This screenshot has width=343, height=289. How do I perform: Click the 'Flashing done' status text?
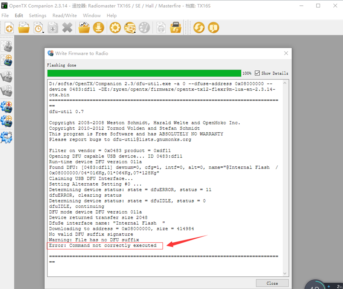pyautogui.click(x=61, y=65)
